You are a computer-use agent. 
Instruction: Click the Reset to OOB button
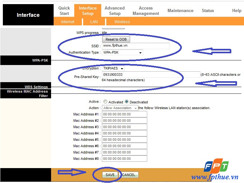tap(116, 39)
